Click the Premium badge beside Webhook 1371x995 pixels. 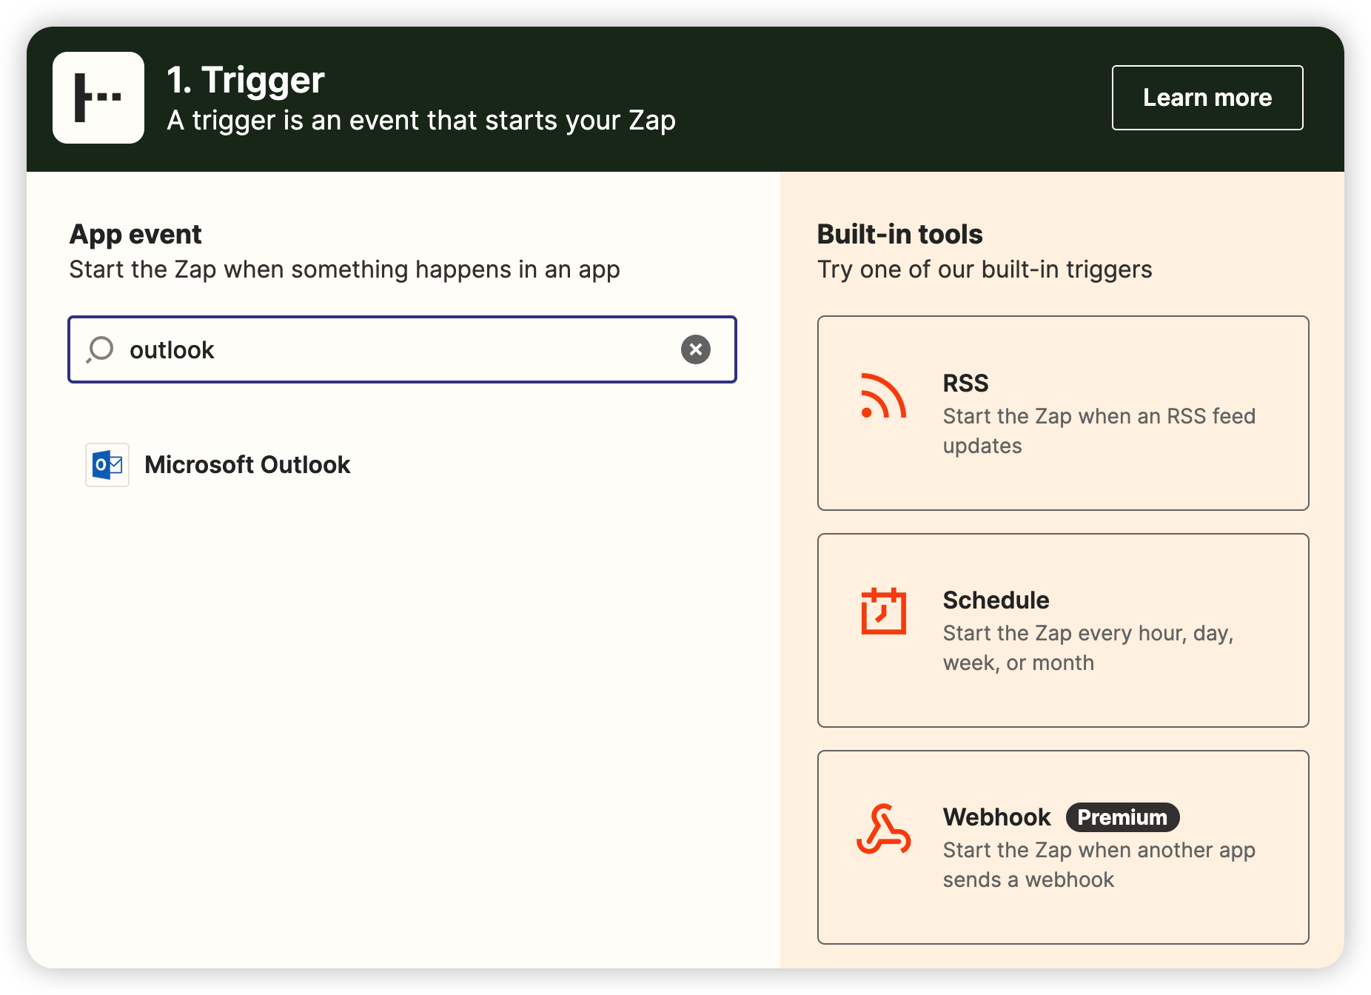(x=1122, y=817)
